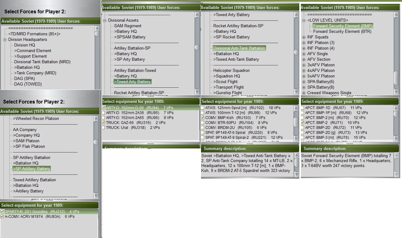Viewport: 402px width, 238px height.
Task: Check APCT: BMP-2D [g] (RU73)
Action: coord(302,133)
